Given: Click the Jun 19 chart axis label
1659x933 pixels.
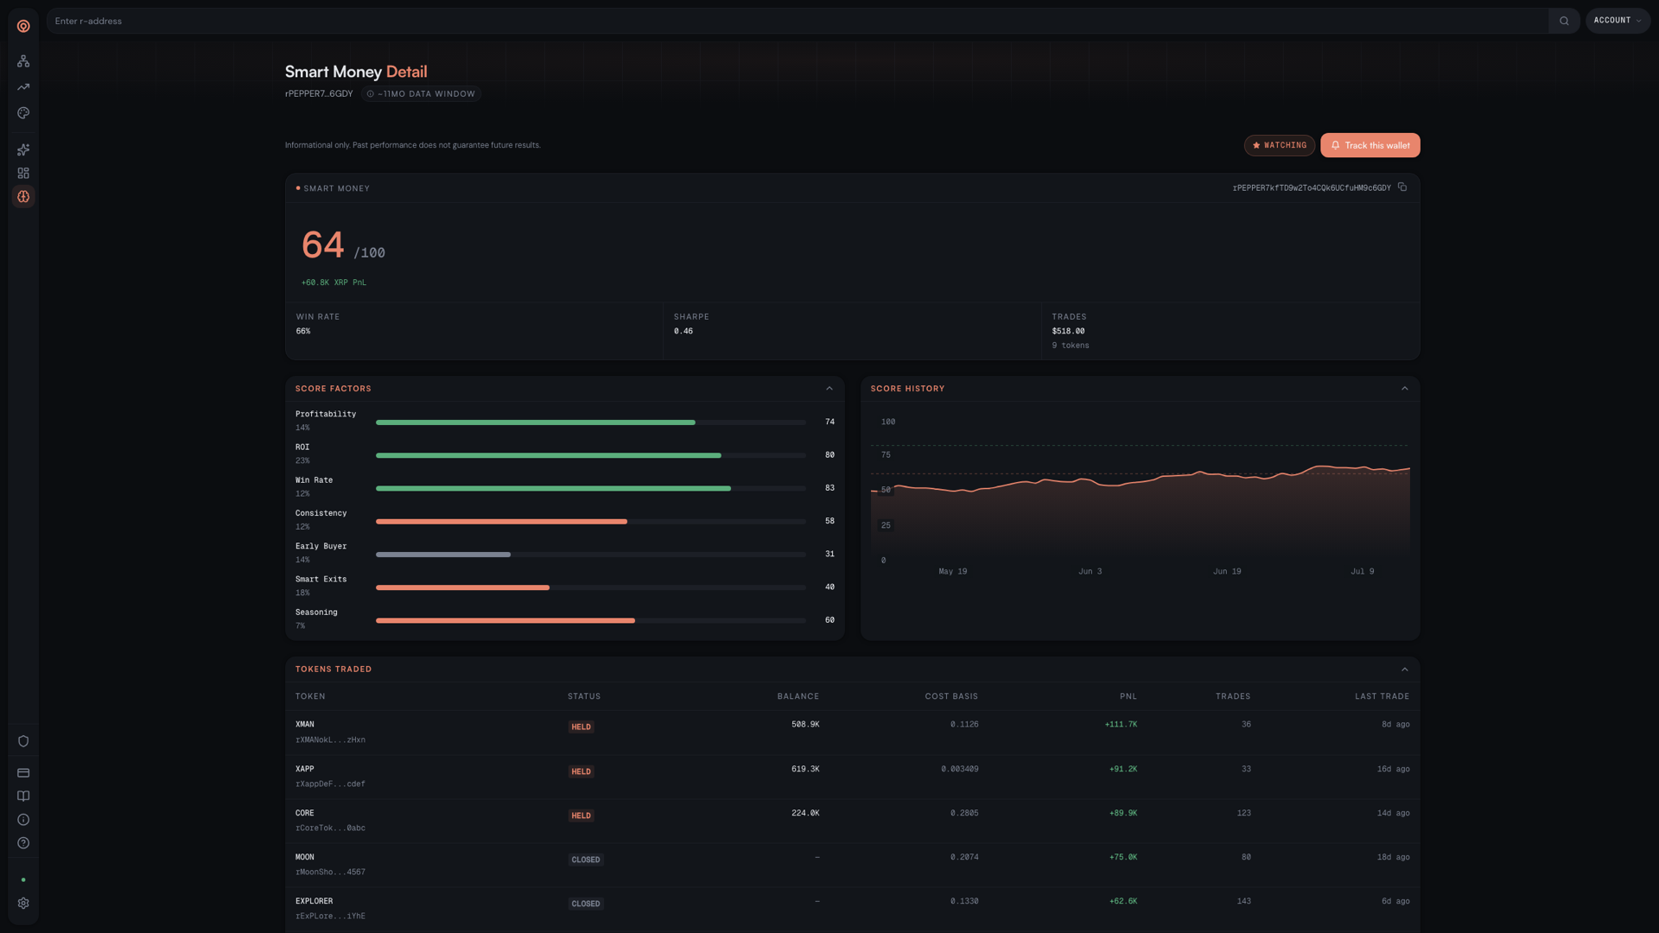Looking at the screenshot, I should [x=1227, y=572].
